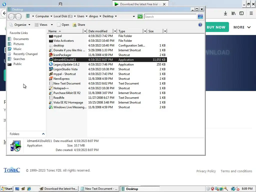Open the Pictures favorite link
The height and width of the screenshot is (192, 256).
coord(18,44)
